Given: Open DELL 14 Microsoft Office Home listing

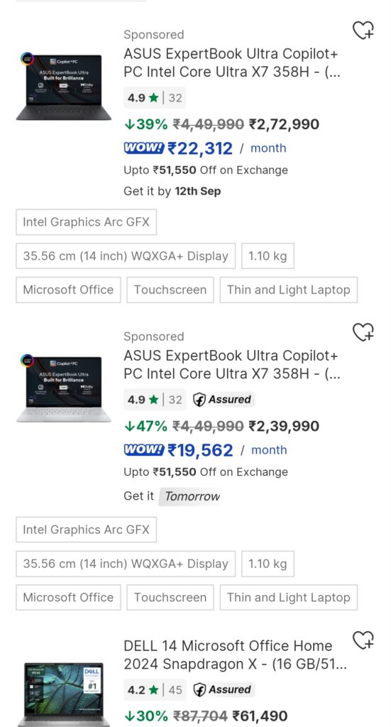Looking at the screenshot, I should pos(235,655).
